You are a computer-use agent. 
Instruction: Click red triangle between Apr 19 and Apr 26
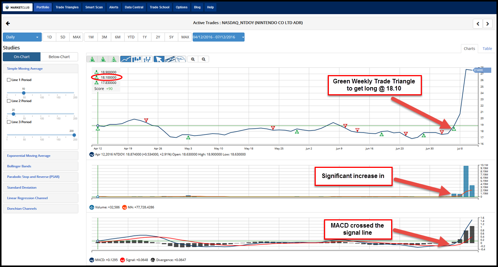point(146,120)
